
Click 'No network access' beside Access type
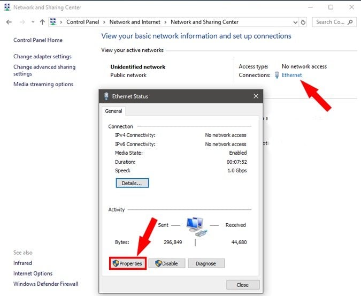[x=304, y=66]
